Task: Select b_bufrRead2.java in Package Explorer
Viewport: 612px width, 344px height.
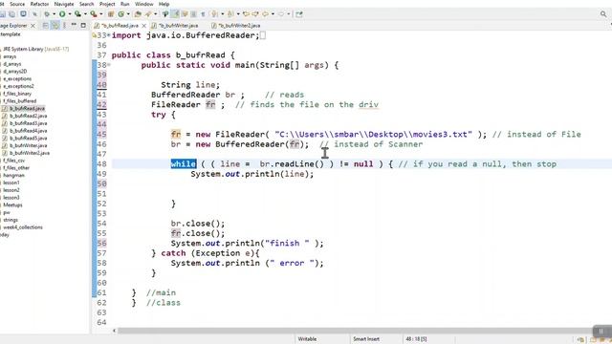Action: click(x=28, y=116)
